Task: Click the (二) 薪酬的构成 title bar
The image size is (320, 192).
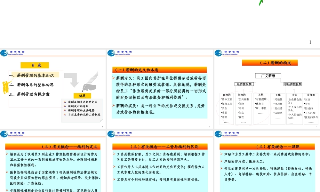Action: pos(270,63)
